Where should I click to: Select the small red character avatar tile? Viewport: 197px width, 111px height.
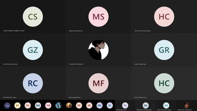click(x=187, y=105)
